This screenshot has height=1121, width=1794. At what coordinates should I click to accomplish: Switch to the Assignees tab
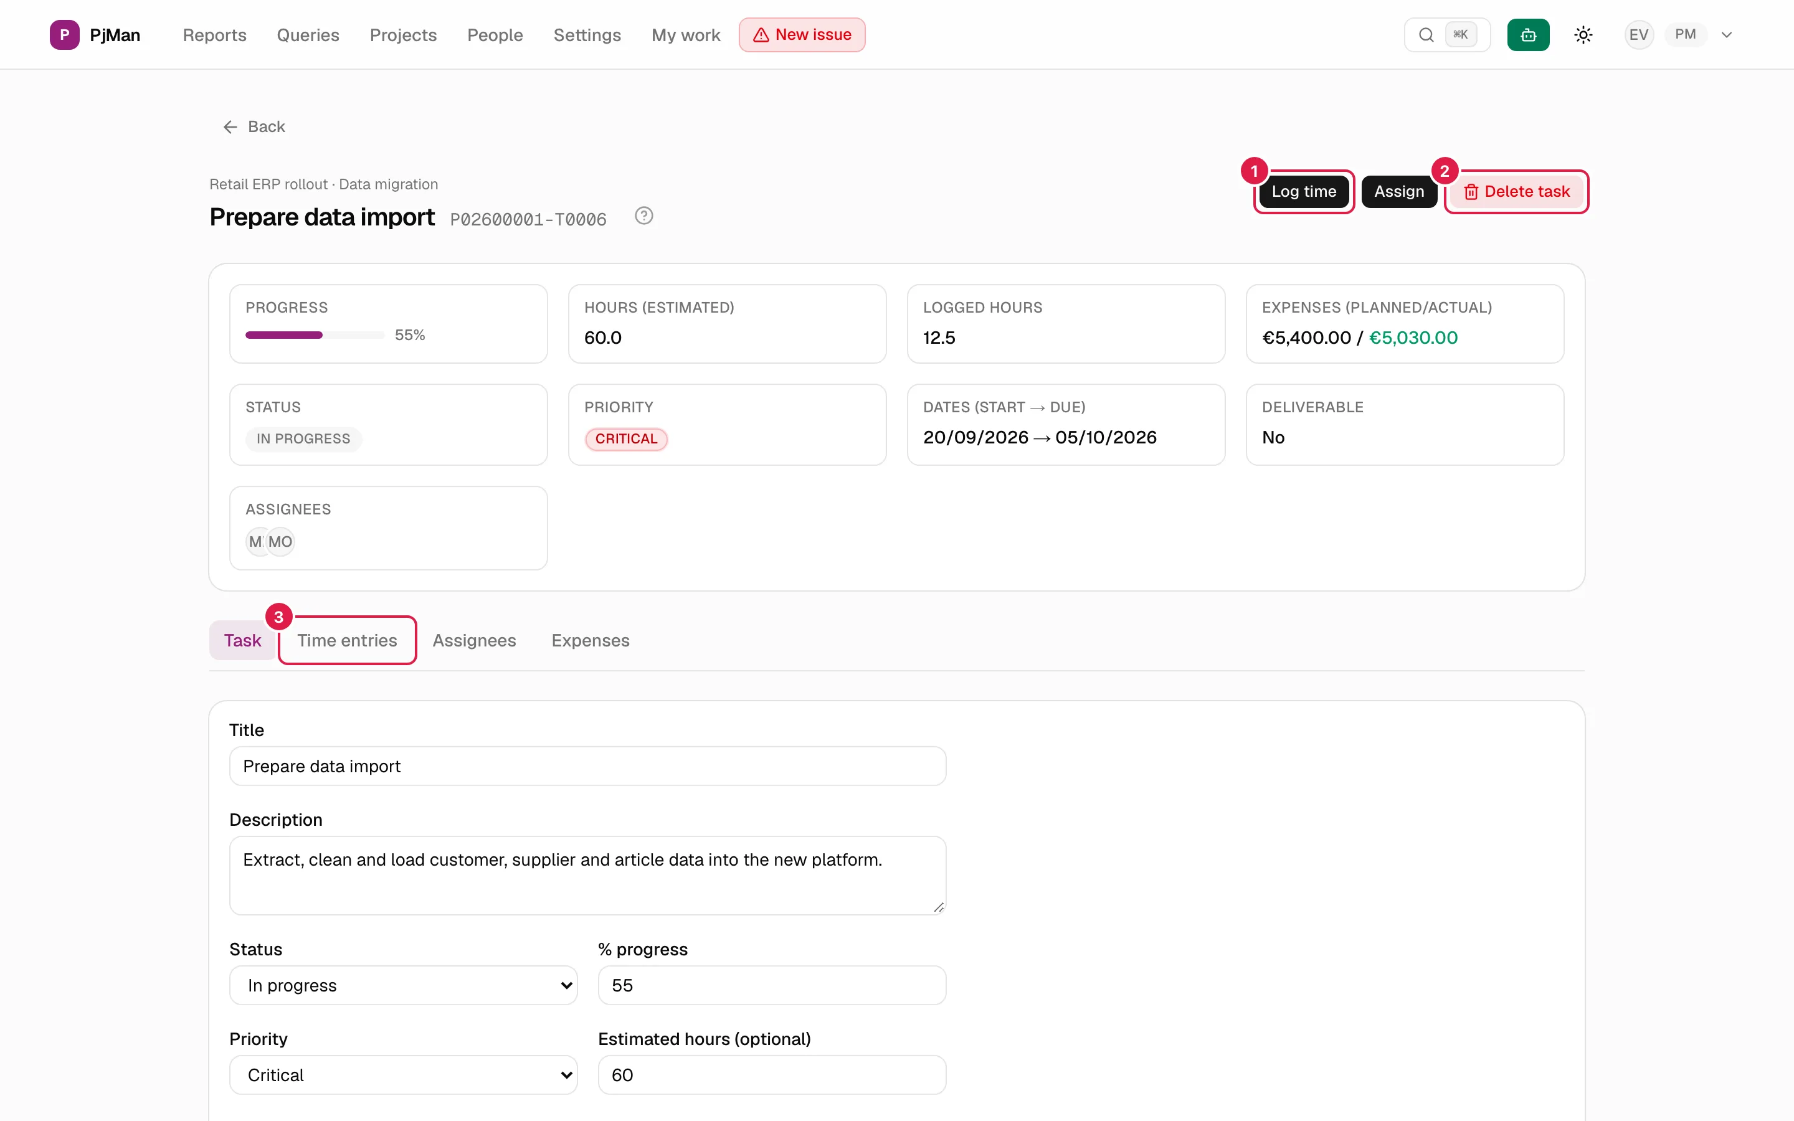coord(473,641)
